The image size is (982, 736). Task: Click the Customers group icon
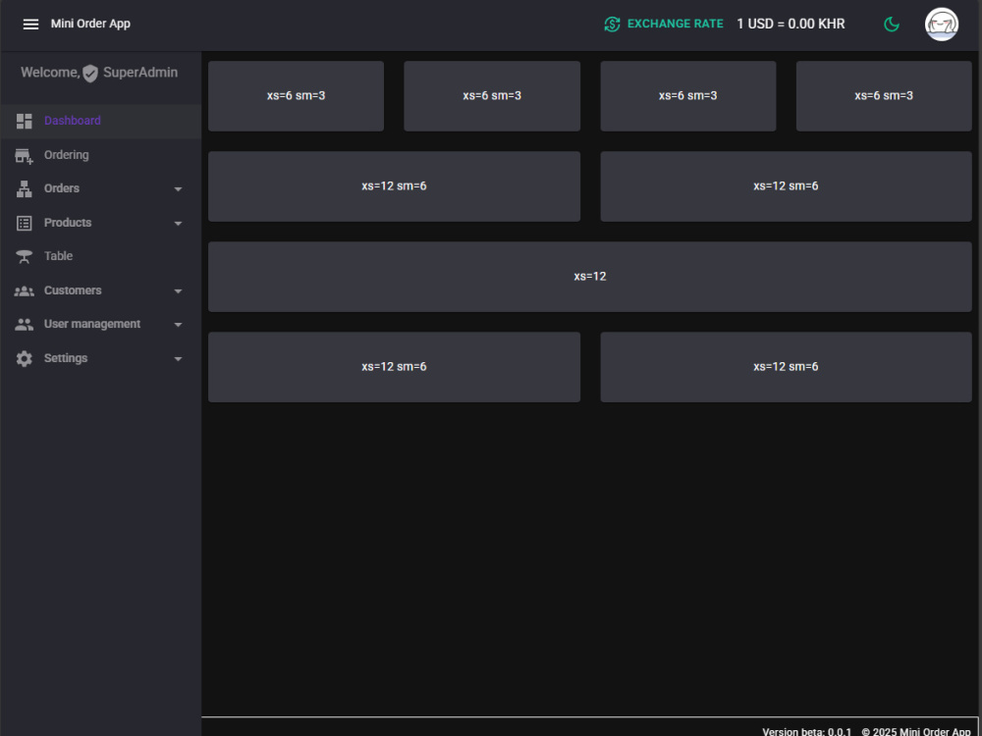click(x=24, y=291)
